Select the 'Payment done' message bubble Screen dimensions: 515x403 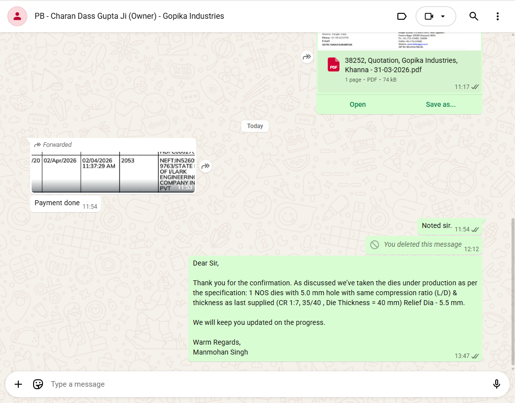(x=57, y=203)
